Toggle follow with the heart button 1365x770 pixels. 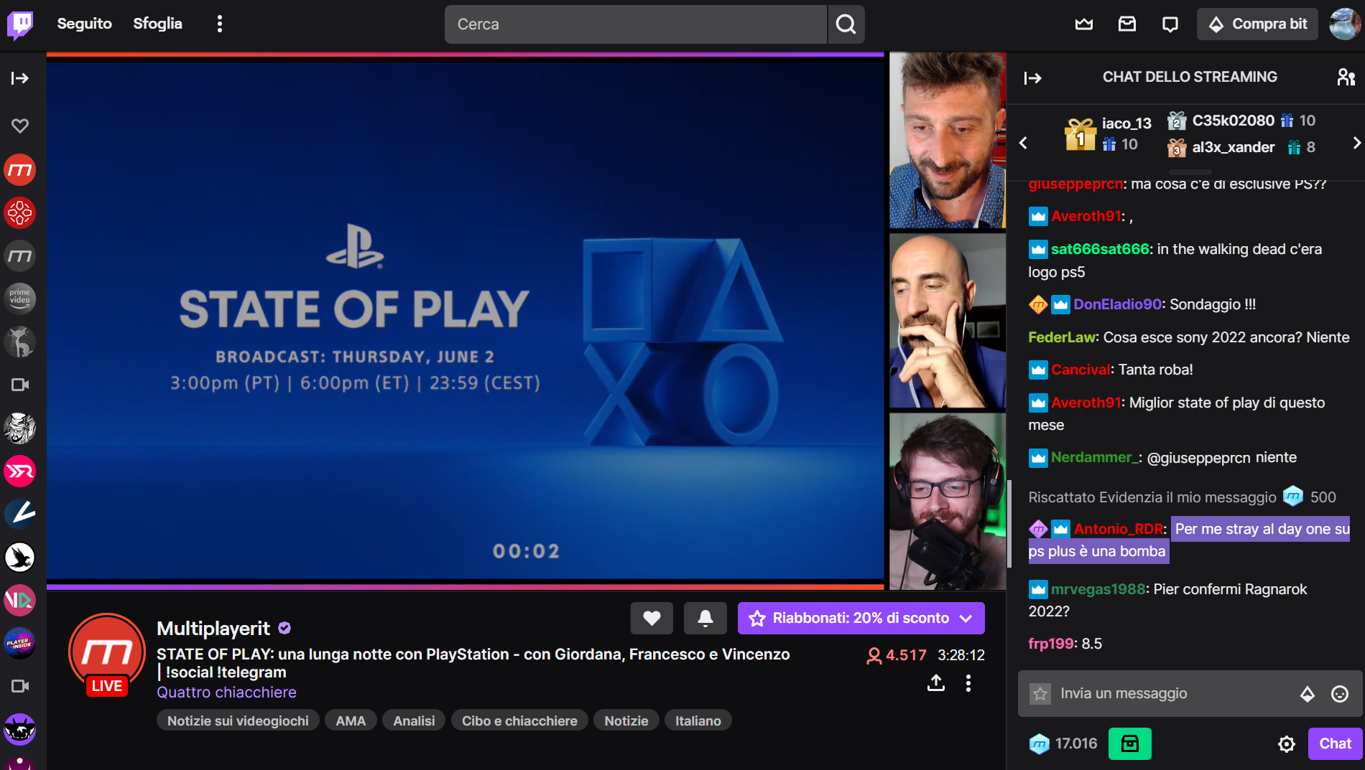(652, 618)
